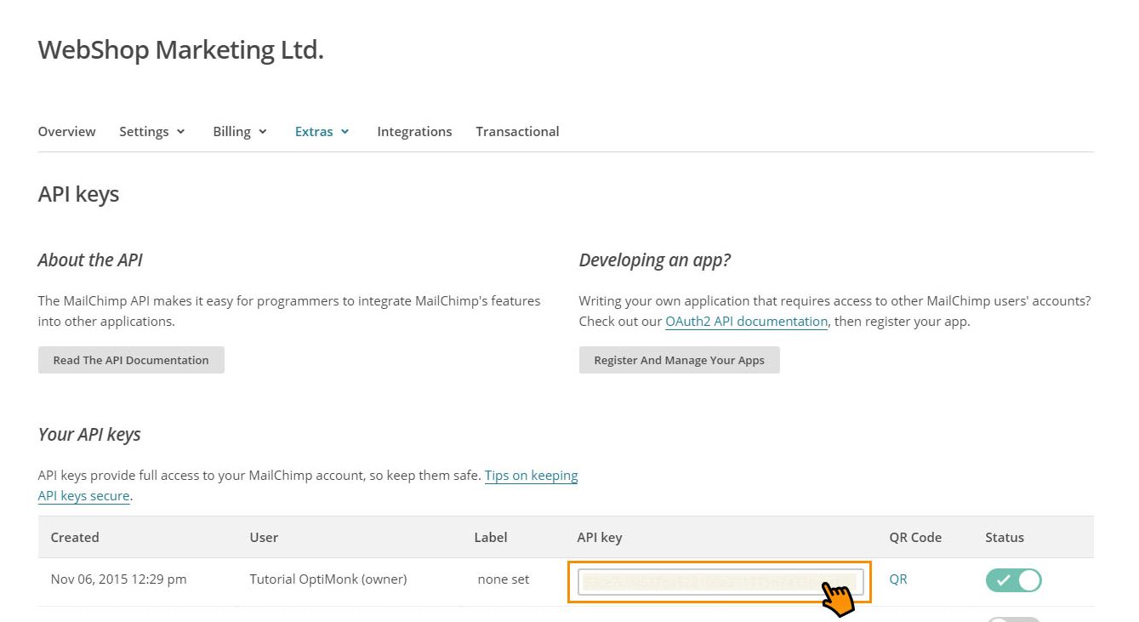Open the QR link for the API key

[898, 579]
